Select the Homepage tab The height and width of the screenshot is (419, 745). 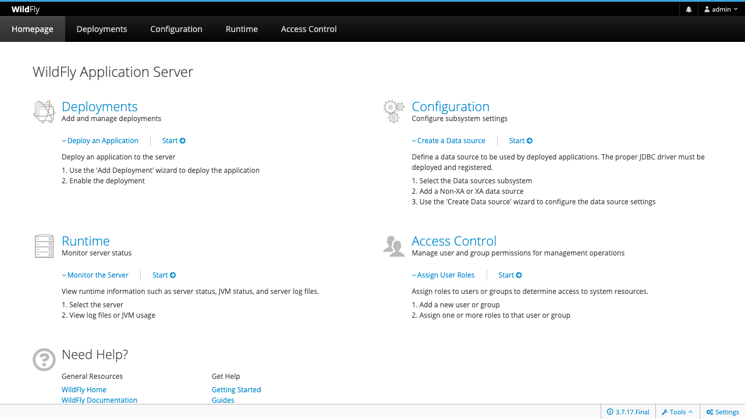point(33,29)
